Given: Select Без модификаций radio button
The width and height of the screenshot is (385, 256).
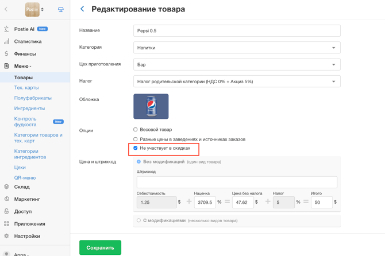Looking at the screenshot, I should (x=138, y=162).
